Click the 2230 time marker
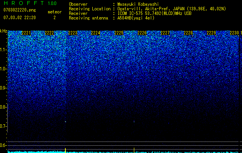 (x=234, y=33)
